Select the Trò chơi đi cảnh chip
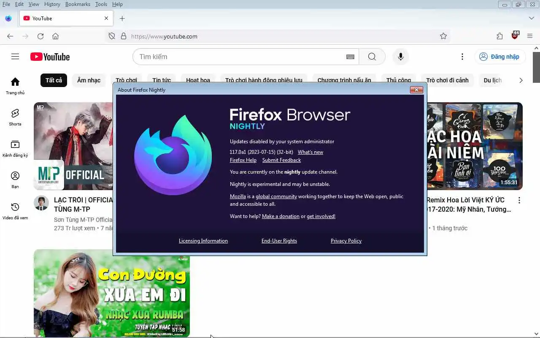Screen dimensions: 540x338 447,80
